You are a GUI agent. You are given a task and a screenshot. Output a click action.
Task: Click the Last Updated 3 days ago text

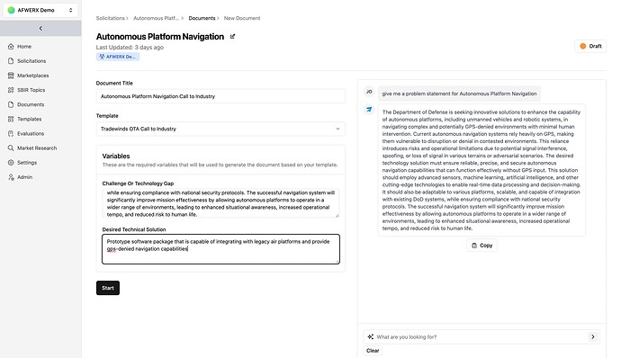pyautogui.click(x=130, y=47)
